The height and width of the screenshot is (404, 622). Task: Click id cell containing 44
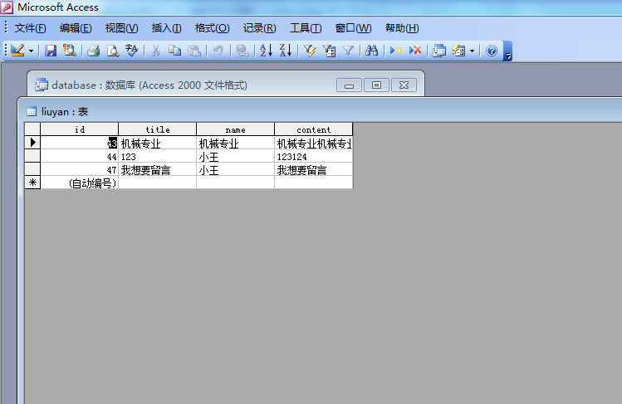pyautogui.click(x=80, y=157)
